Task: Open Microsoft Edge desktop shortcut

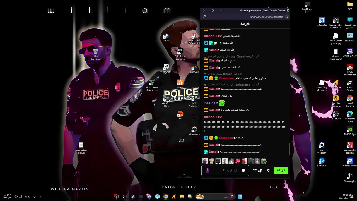Action: click(x=350, y=117)
